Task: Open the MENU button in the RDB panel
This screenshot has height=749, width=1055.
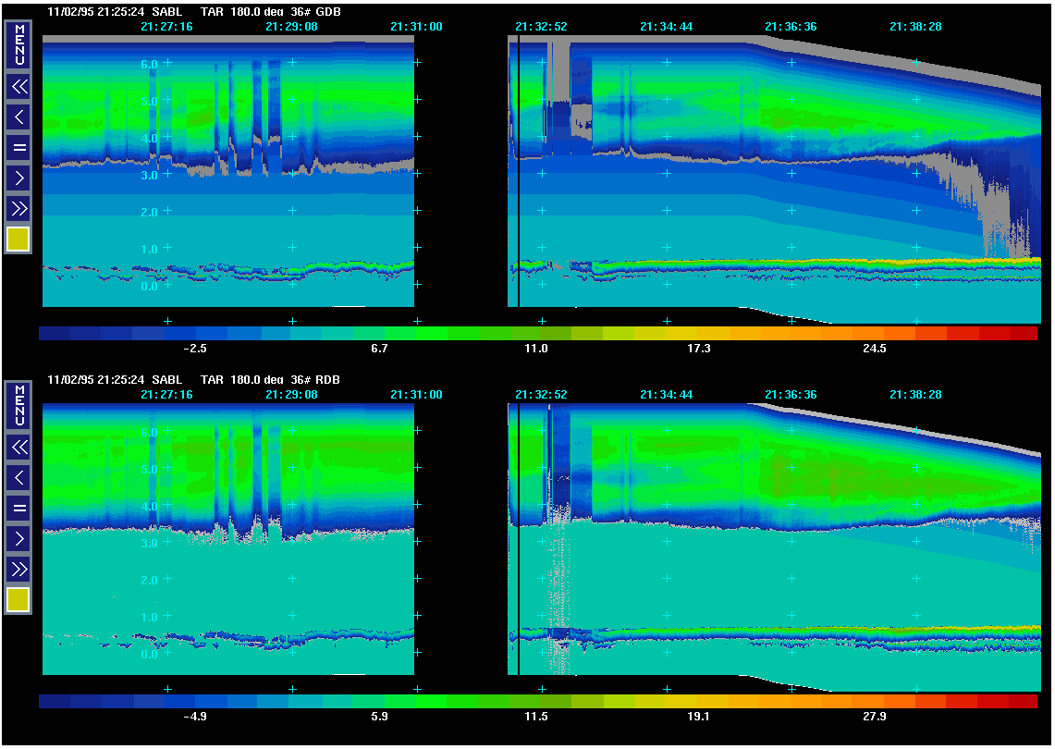Action: [x=18, y=406]
